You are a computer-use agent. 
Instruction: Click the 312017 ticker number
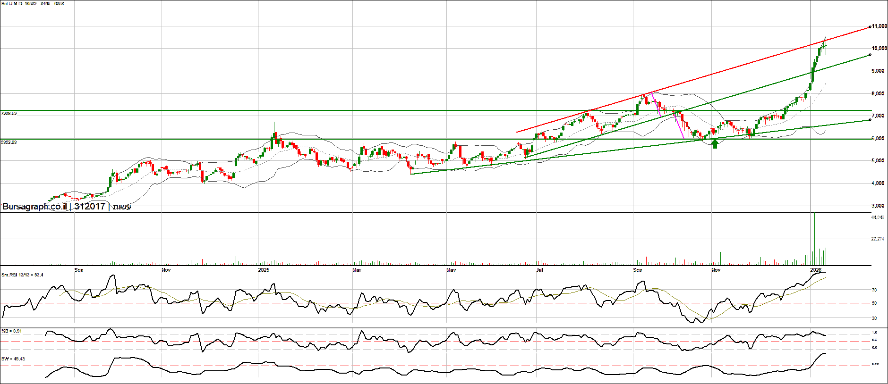click(90, 207)
